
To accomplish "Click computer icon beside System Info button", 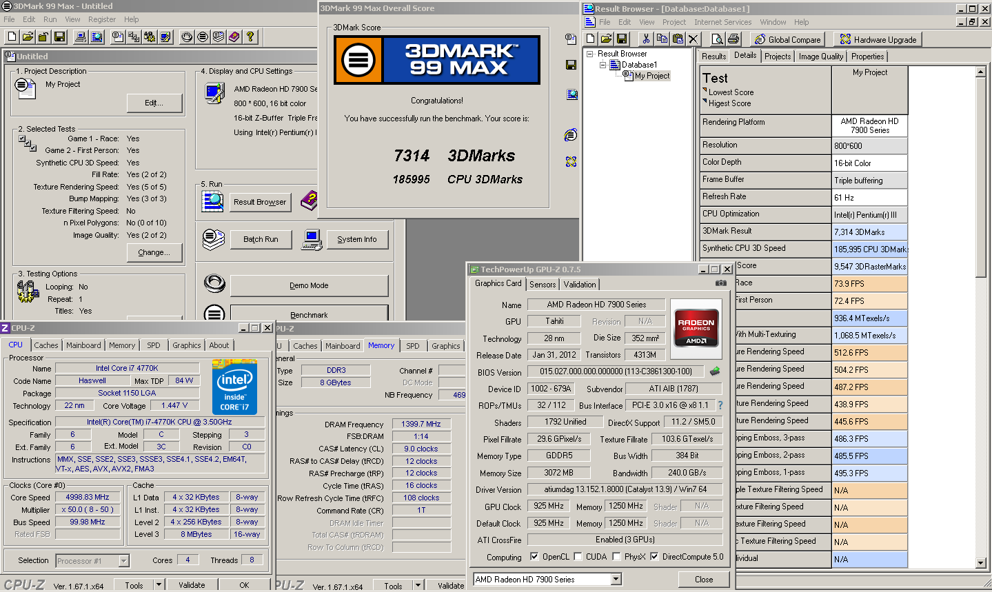I will (312, 240).
